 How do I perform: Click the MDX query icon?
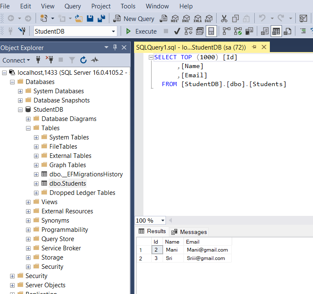175,18
